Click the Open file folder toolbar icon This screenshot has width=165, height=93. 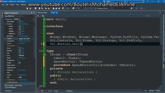(30, 8)
